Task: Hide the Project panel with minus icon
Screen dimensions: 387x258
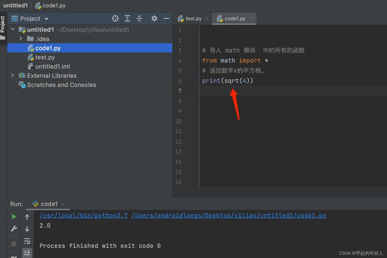Action: [x=166, y=19]
